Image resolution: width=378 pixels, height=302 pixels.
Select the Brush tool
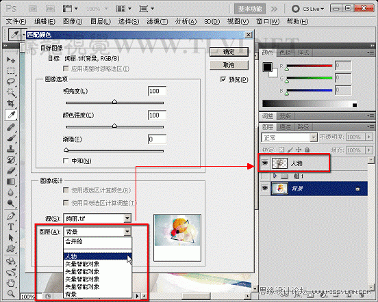10,138
